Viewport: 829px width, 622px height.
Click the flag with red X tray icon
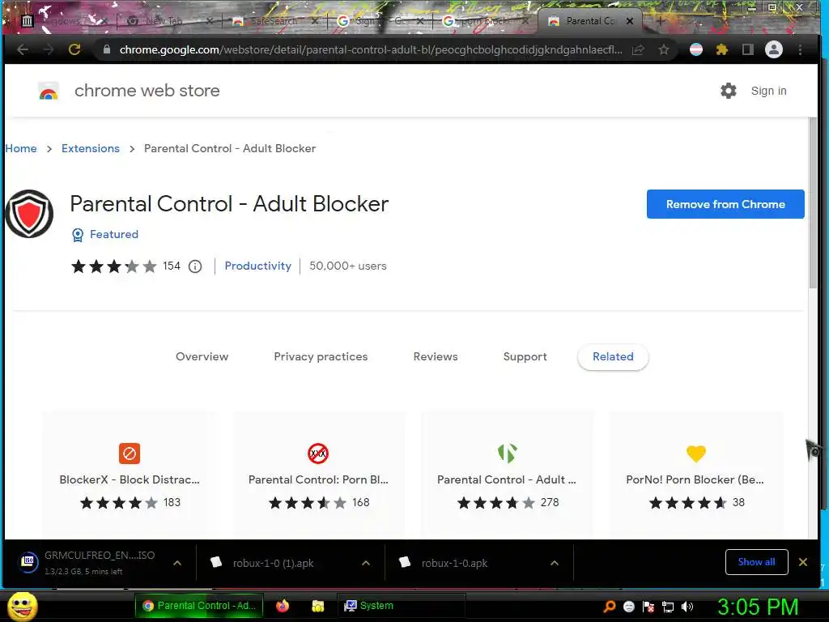tap(648, 607)
